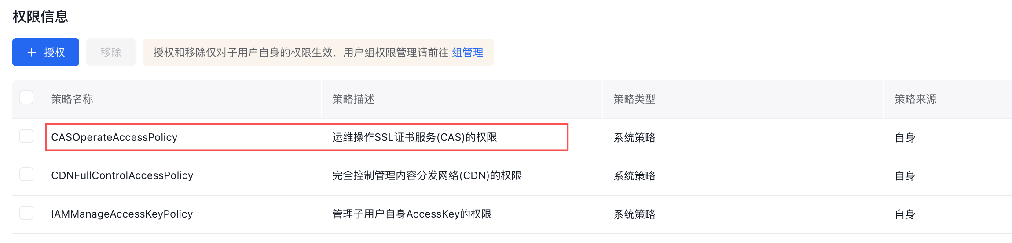Select the CDNFullControlAccessPolicy row checkbox

pos(26,174)
